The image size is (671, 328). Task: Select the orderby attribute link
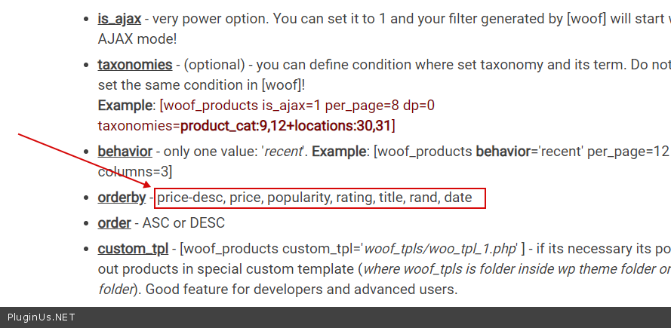pyautogui.click(x=122, y=198)
